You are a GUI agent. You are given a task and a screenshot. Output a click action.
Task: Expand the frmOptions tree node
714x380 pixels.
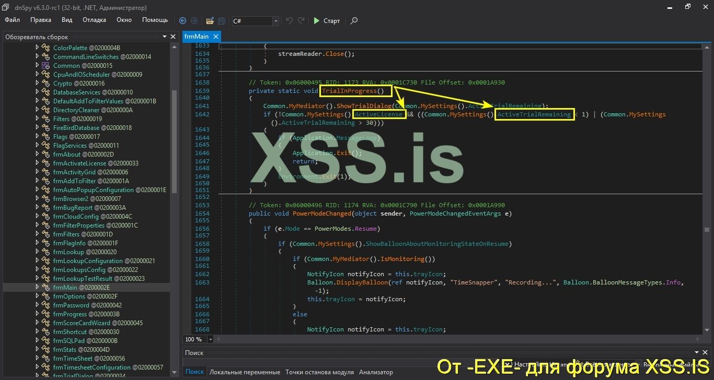pyautogui.click(x=37, y=296)
